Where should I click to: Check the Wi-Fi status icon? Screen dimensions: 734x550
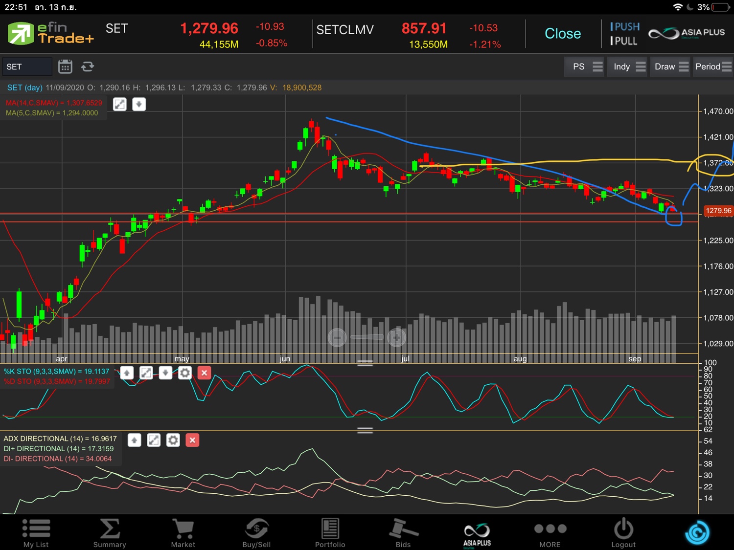(678, 7)
